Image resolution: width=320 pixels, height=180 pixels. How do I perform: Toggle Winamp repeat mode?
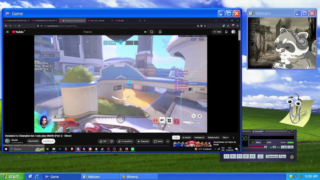(x=282, y=156)
